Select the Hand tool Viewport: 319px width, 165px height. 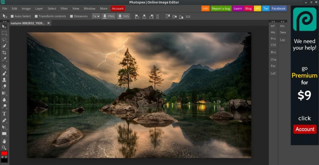(4, 141)
